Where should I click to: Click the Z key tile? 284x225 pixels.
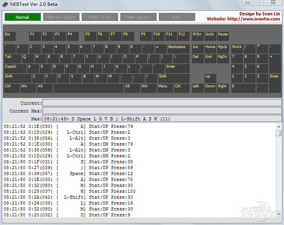38,78
